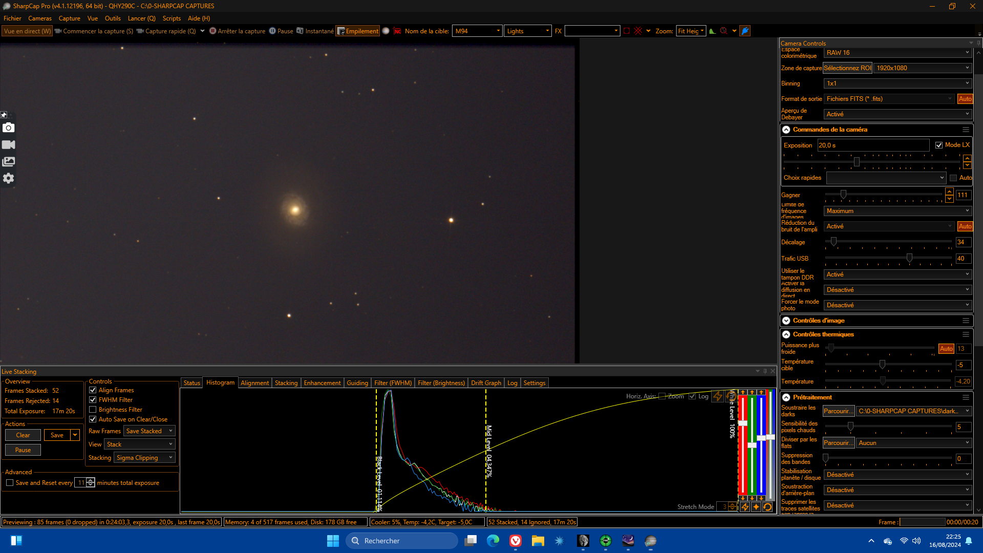Enable the Horiz. Axis Zoom checkbox
This screenshot has height=553, width=983.
point(662,396)
